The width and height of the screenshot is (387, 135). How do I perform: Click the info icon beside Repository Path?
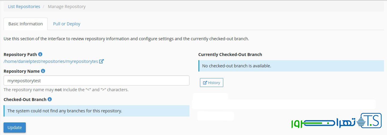(40, 54)
